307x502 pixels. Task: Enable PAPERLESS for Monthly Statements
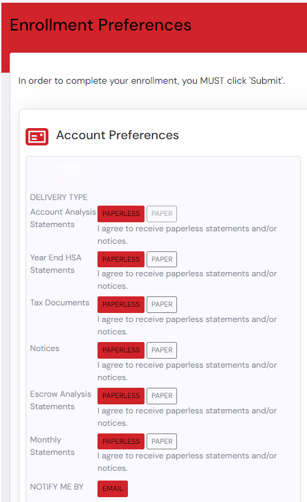(x=121, y=441)
